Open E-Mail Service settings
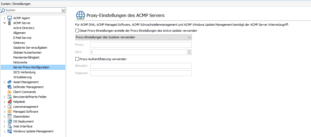The height and width of the screenshot is (137, 311). pos(22,38)
